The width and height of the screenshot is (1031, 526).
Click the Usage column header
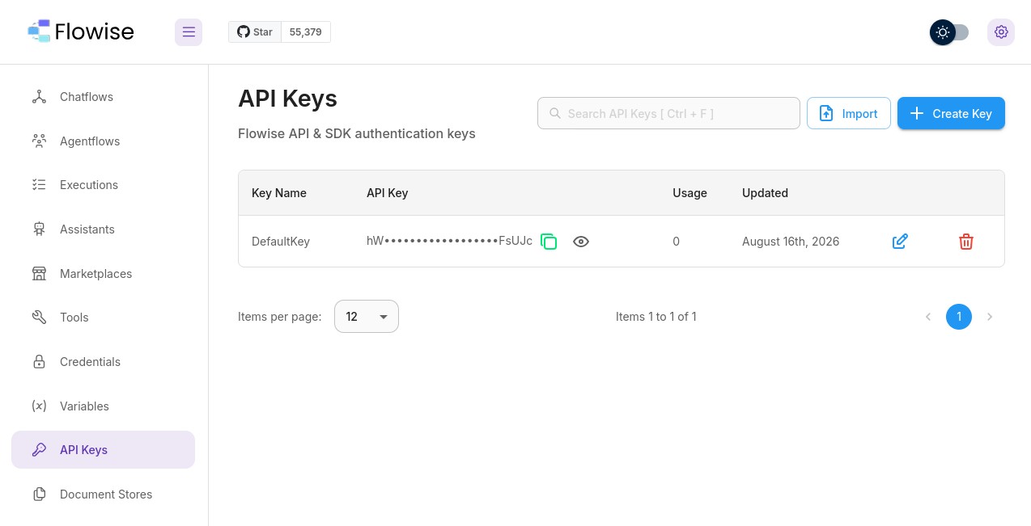coord(689,193)
